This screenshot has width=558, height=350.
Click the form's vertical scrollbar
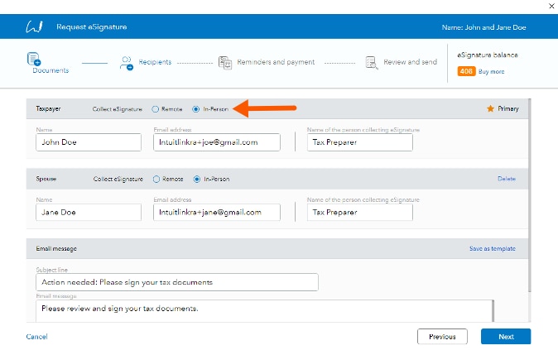530,195
